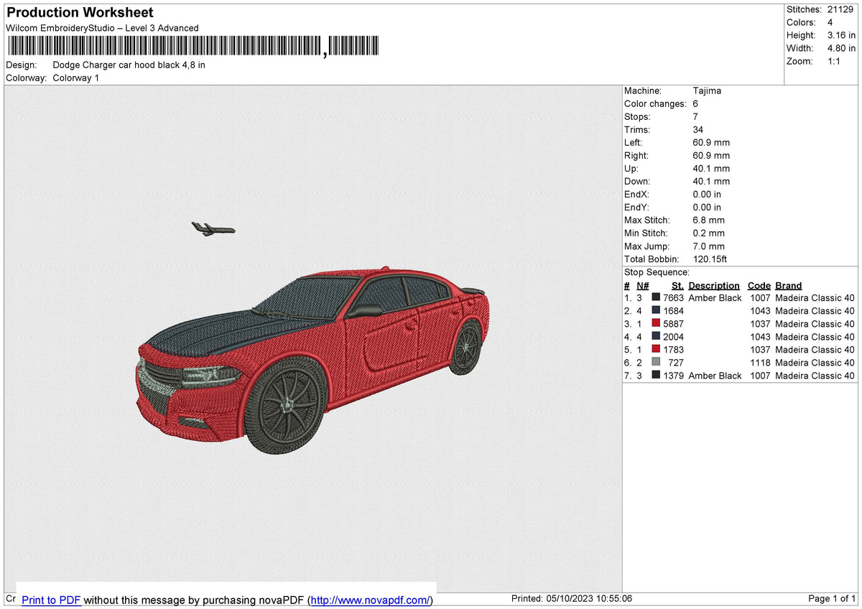Click the Zoom value 1:1
Image resolution: width=862 pixels, height=609 pixels.
(835, 61)
